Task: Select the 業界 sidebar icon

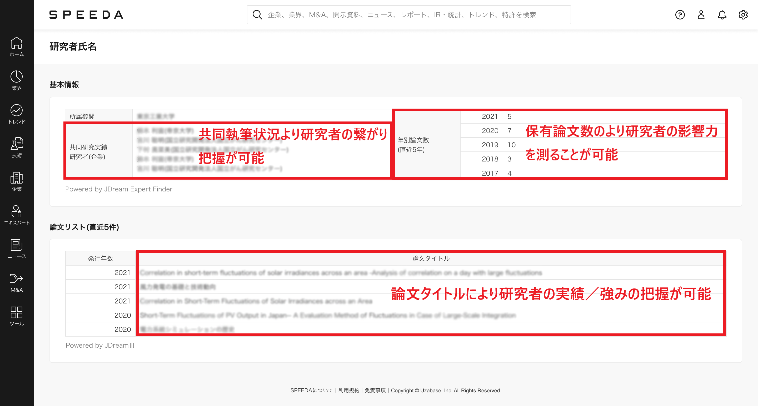Action: [17, 80]
